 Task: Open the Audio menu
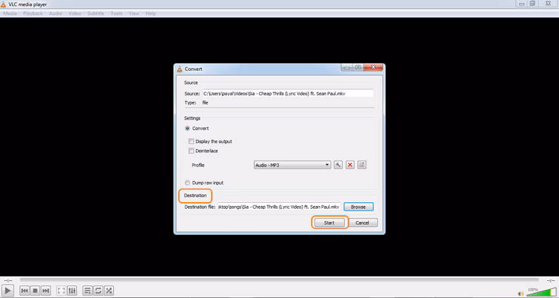(56, 14)
